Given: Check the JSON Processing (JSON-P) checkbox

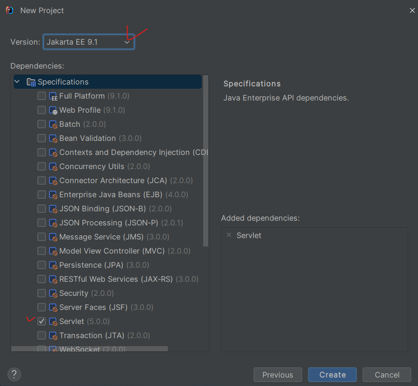Looking at the screenshot, I should [x=41, y=223].
